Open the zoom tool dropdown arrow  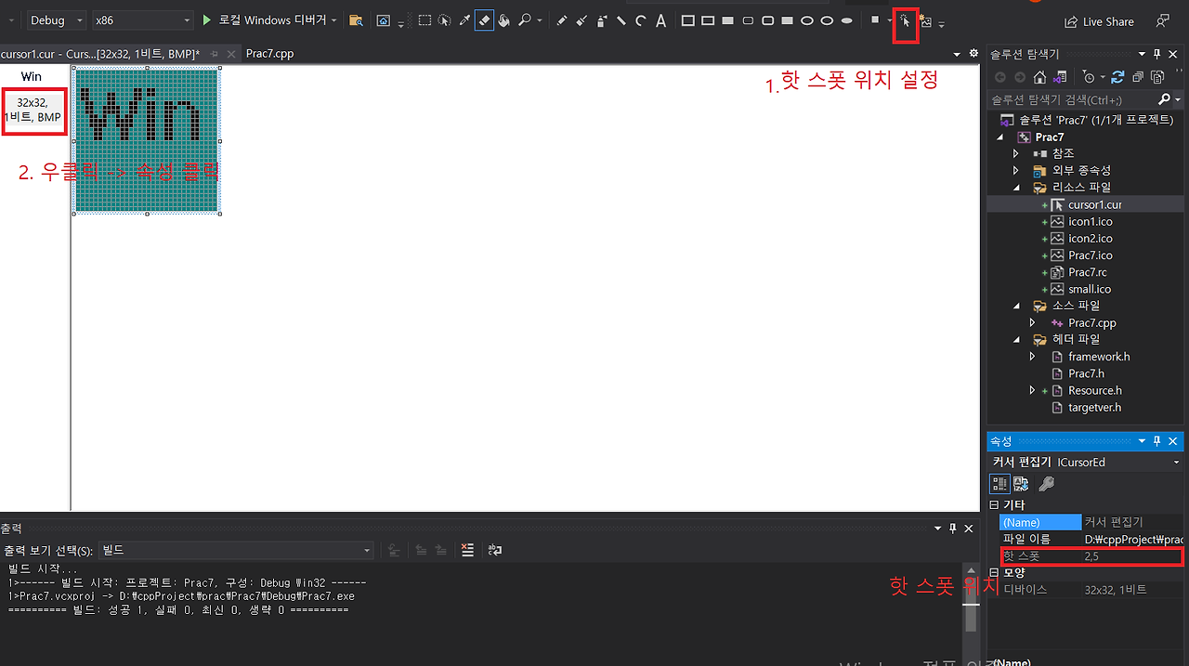(x=540, y=20)
